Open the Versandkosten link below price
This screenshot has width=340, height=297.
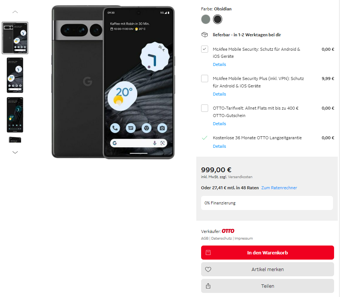pos(240,177)
